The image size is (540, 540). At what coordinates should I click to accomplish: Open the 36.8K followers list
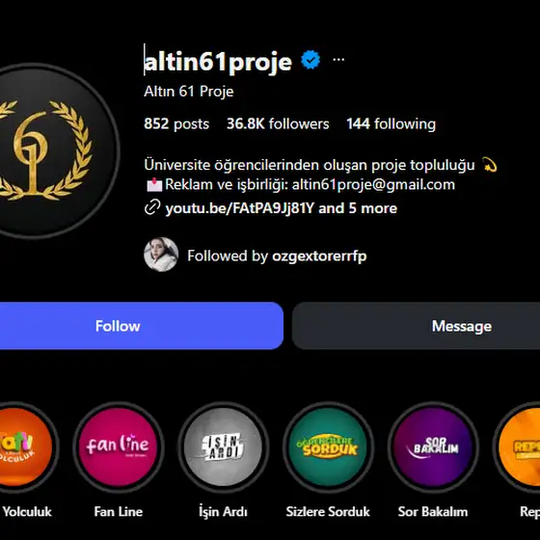(278, 124)
